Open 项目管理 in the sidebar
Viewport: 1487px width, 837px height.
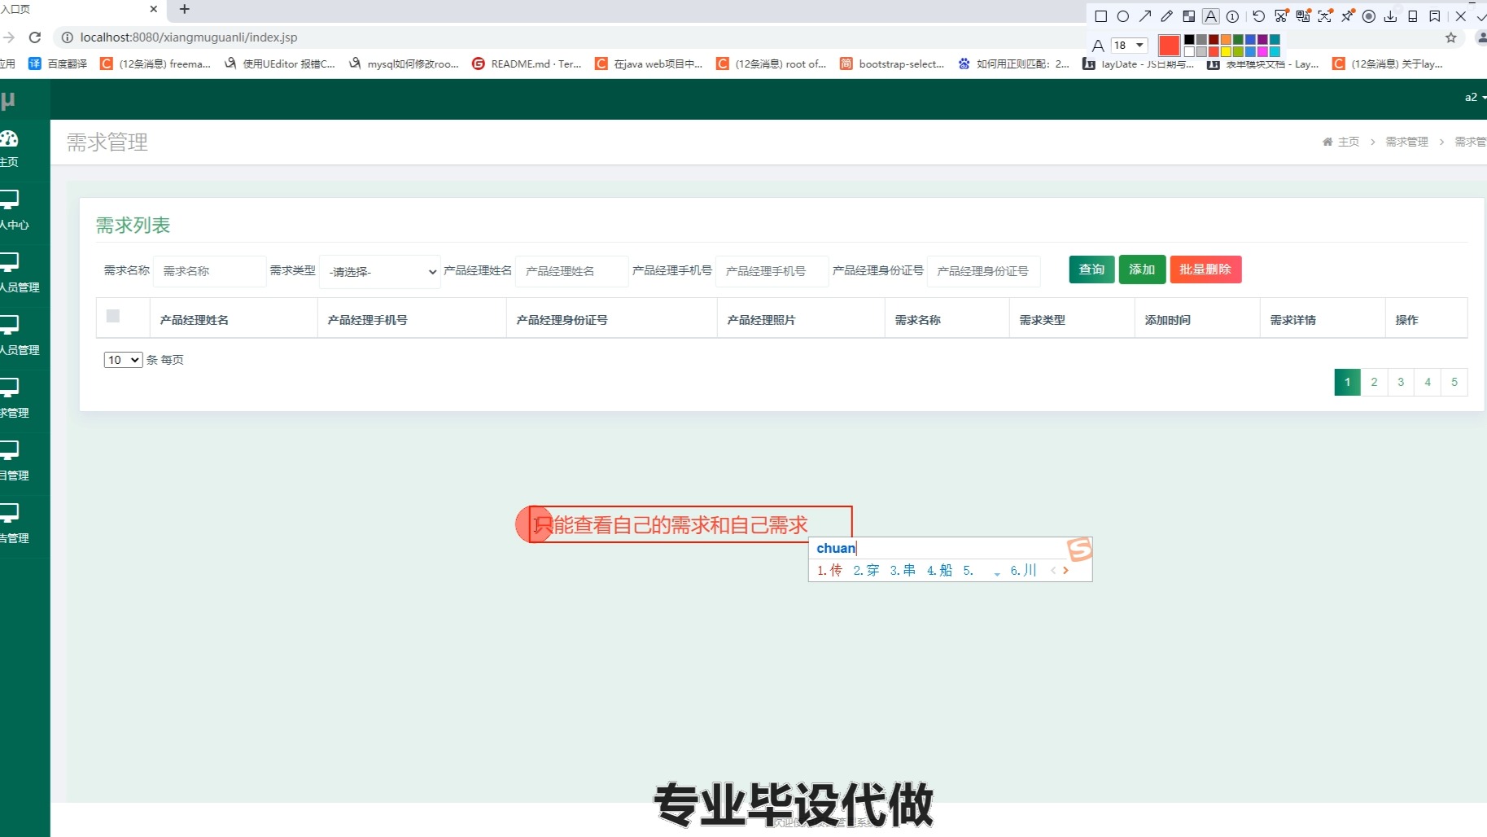14,460
